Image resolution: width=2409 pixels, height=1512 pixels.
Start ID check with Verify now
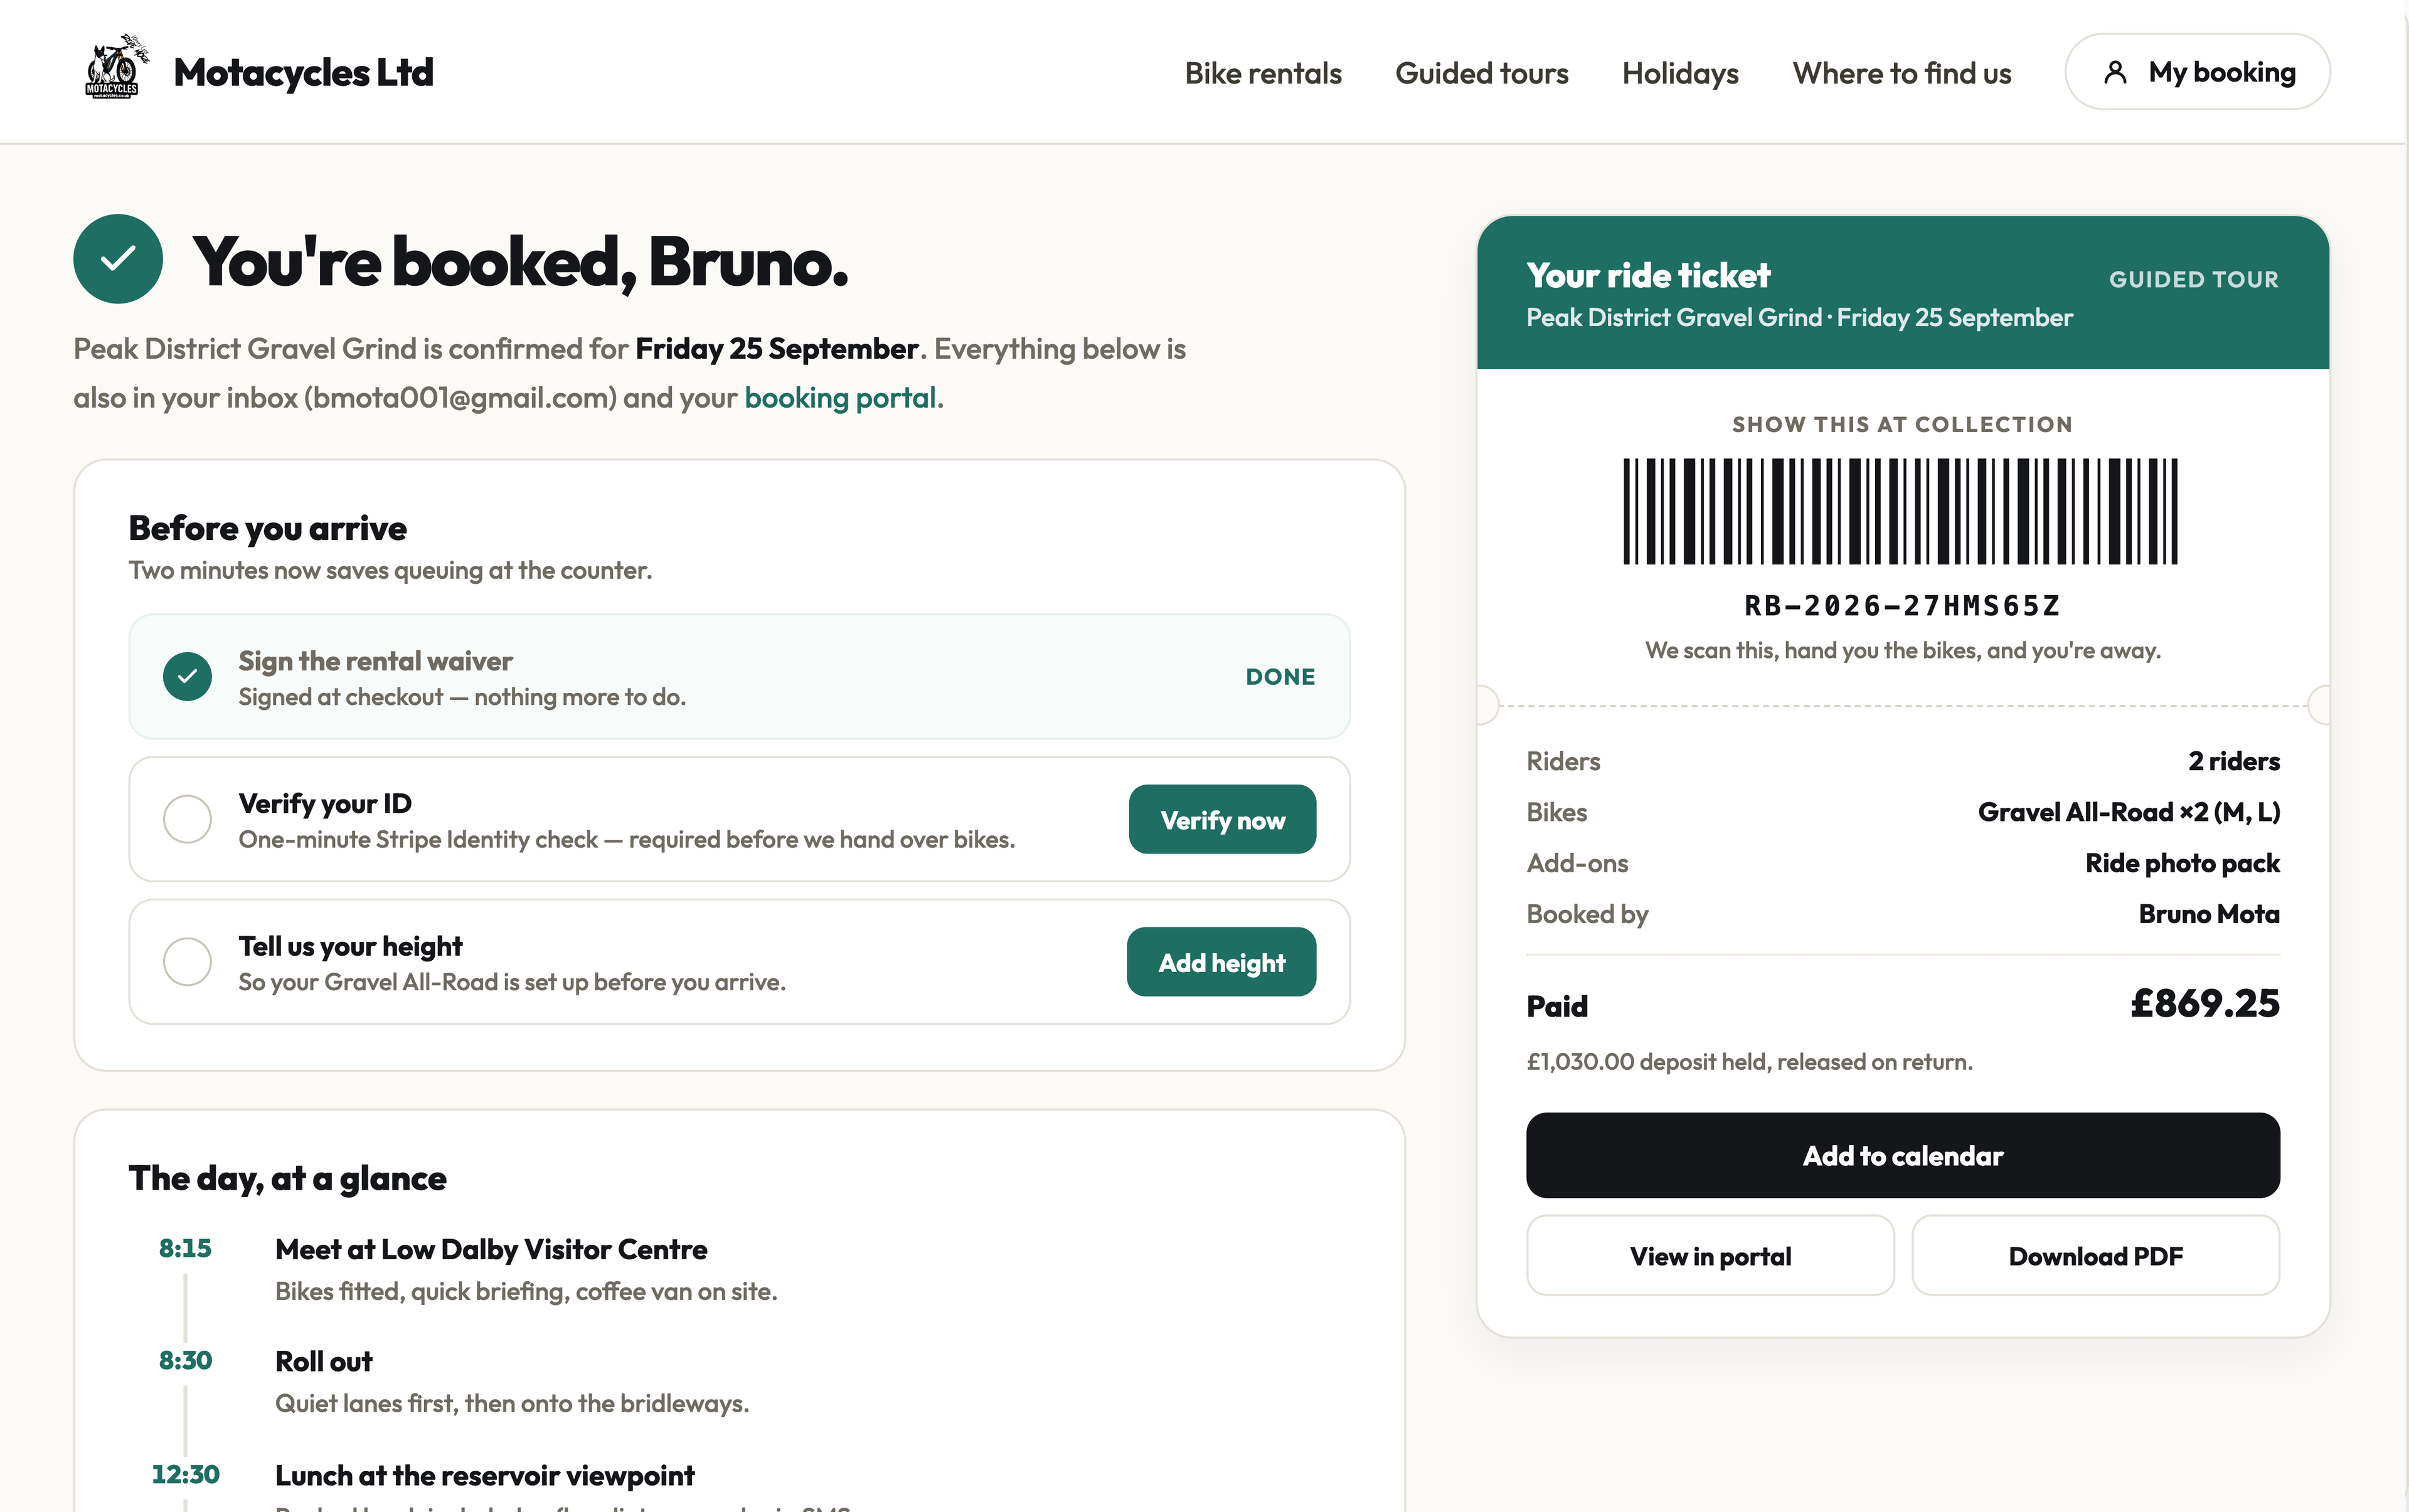[x=1223, y=819]
